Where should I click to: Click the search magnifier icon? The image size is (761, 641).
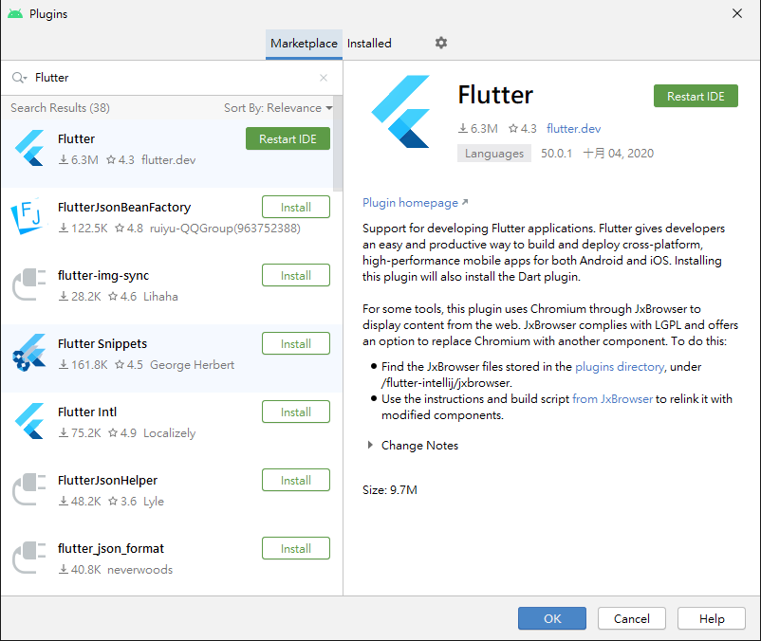19,78
